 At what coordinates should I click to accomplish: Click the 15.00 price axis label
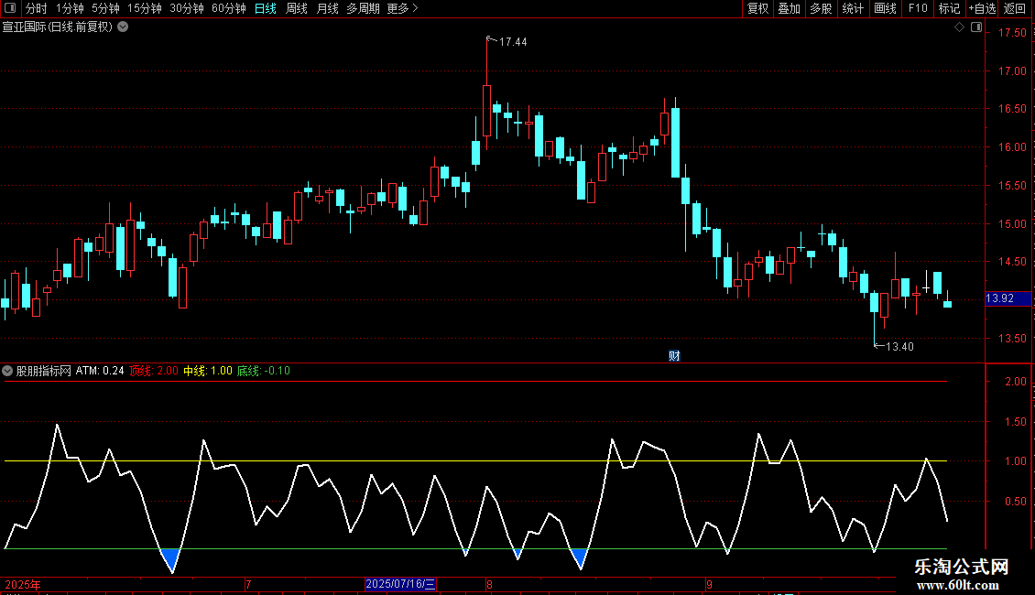pos(1012,224)
